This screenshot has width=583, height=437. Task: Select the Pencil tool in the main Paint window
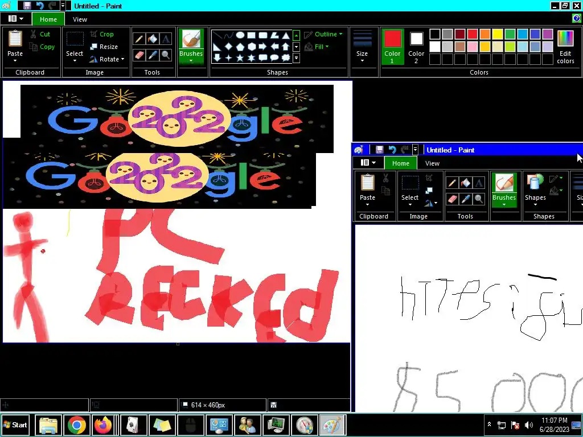139,39
